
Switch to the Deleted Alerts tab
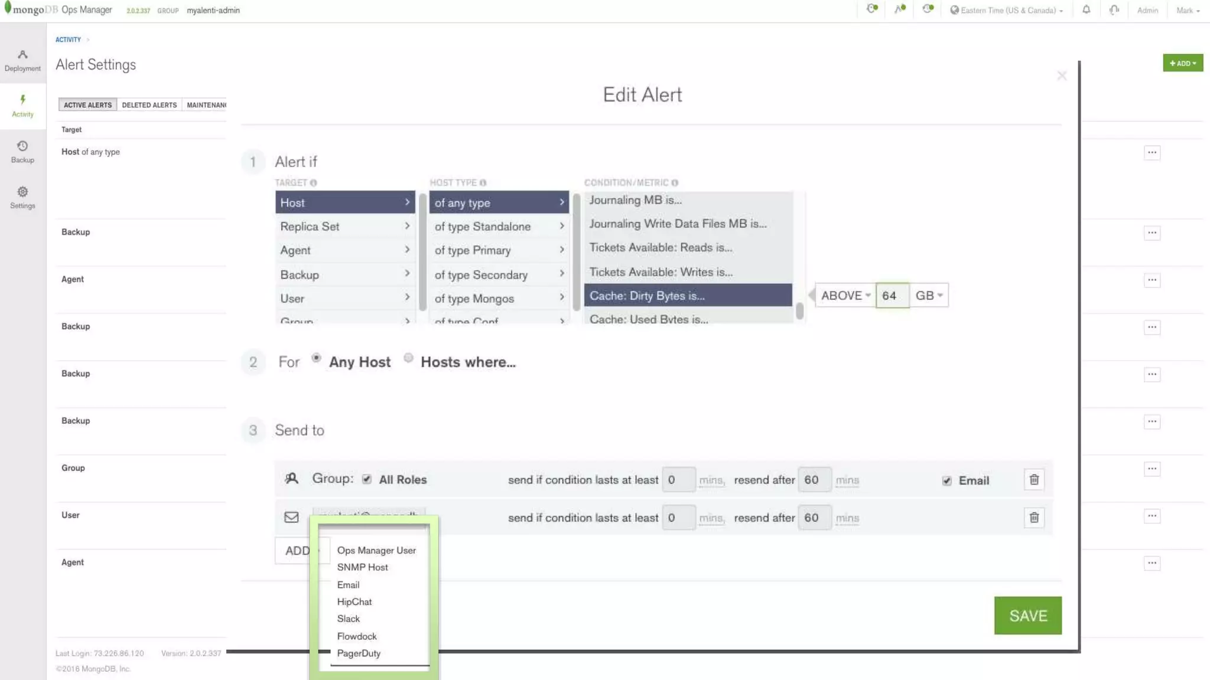tap(149, 105)
